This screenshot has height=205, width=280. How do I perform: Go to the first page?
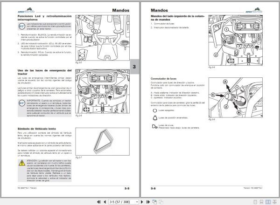click(x=98, y=202)
